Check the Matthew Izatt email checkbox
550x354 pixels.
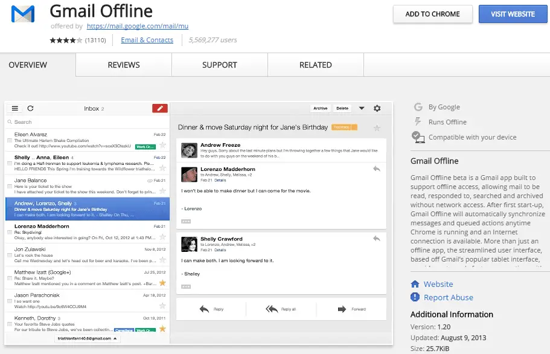pyautogui.click(x=10, y=278)
